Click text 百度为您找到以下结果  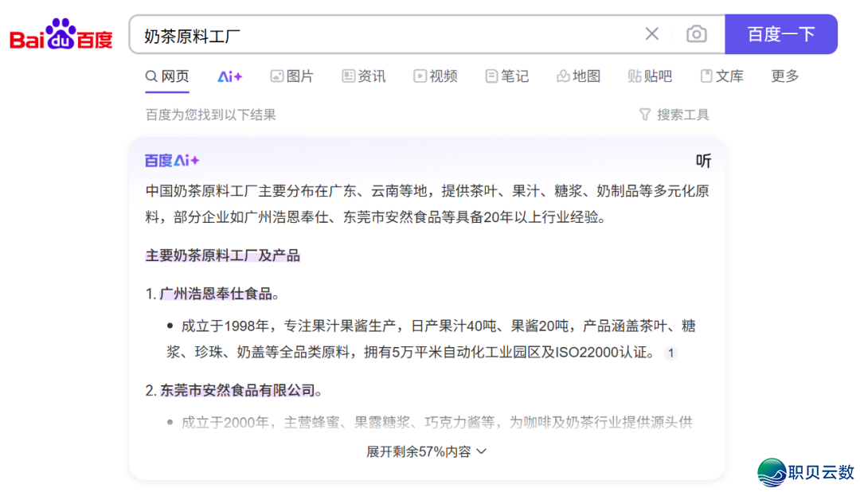pos(210,115)
